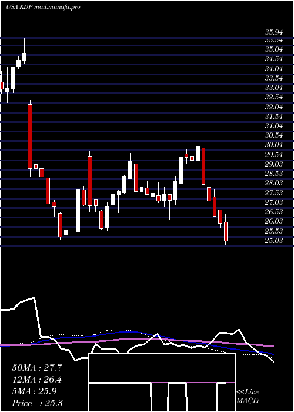Click the 26.03 price axis label
Viewport: 294px width, 412px height.
(x=274, y=221)
